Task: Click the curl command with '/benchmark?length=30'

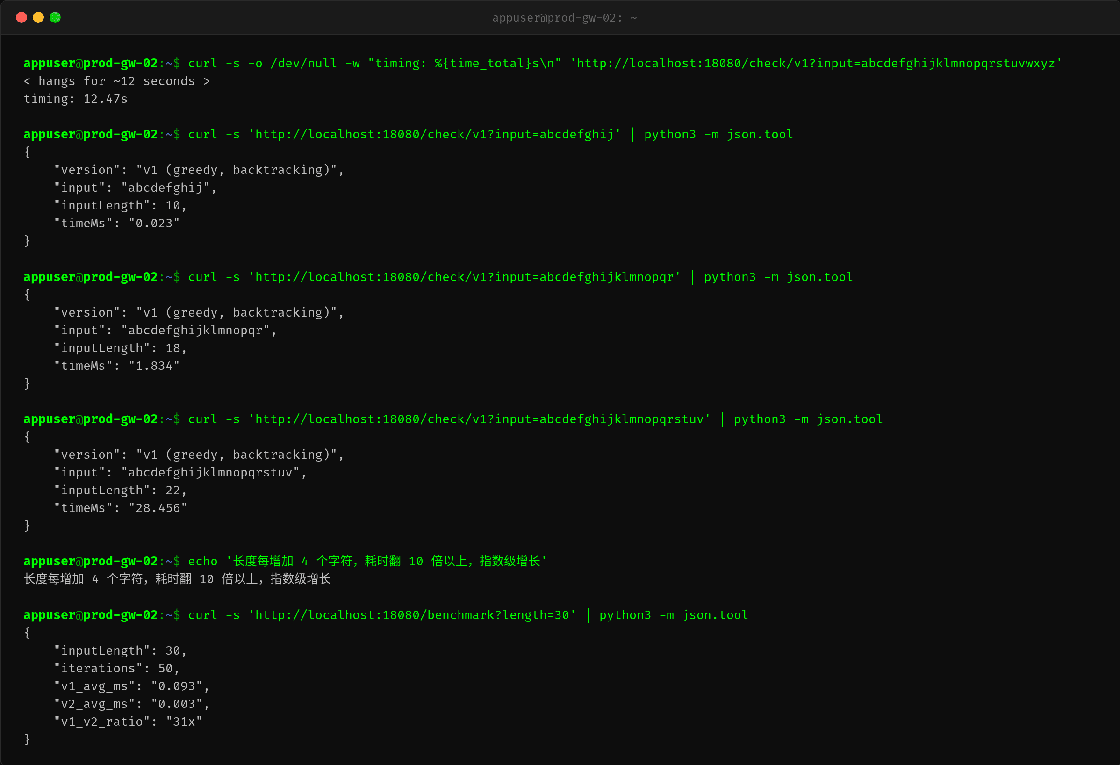Action: (468, 615)
